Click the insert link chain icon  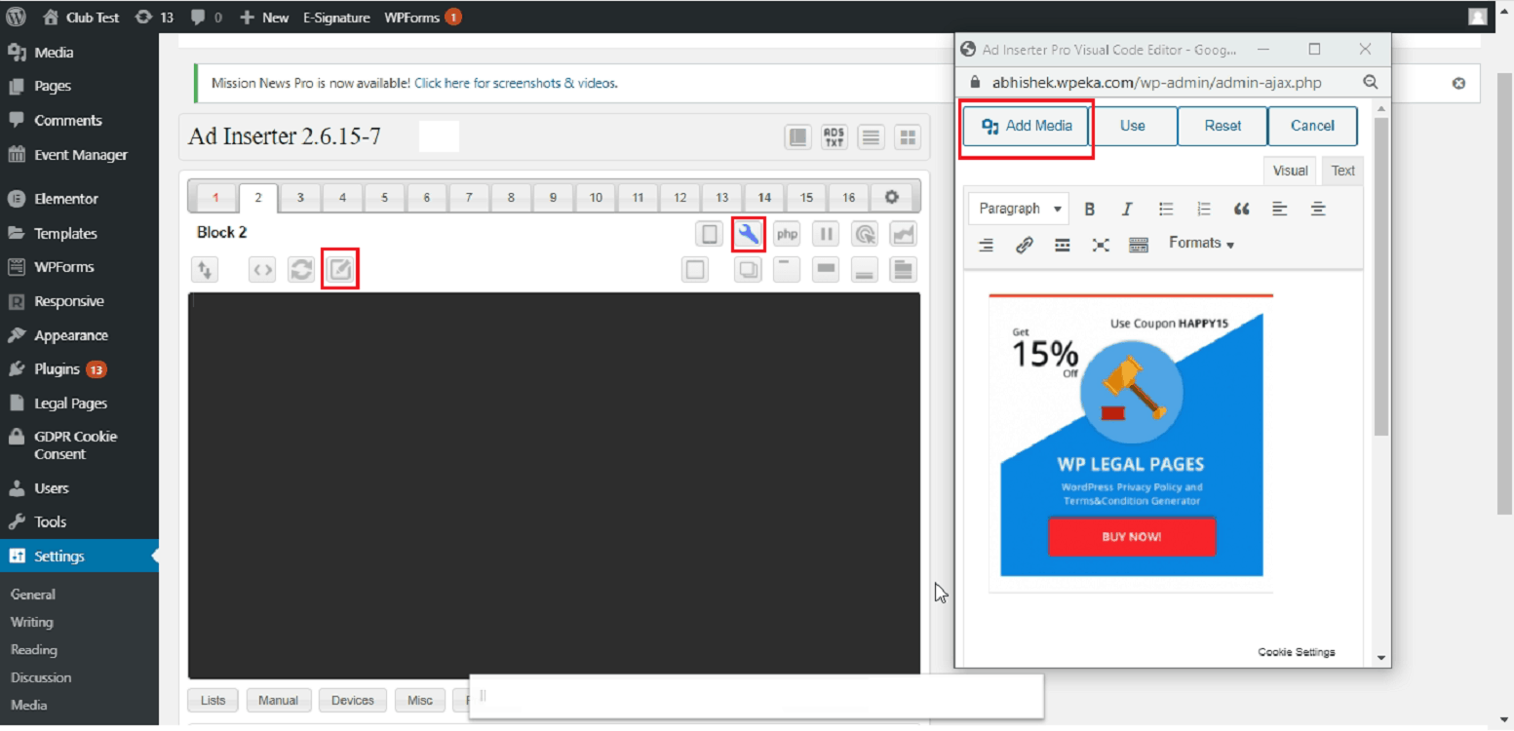[x=1025, y=245]
